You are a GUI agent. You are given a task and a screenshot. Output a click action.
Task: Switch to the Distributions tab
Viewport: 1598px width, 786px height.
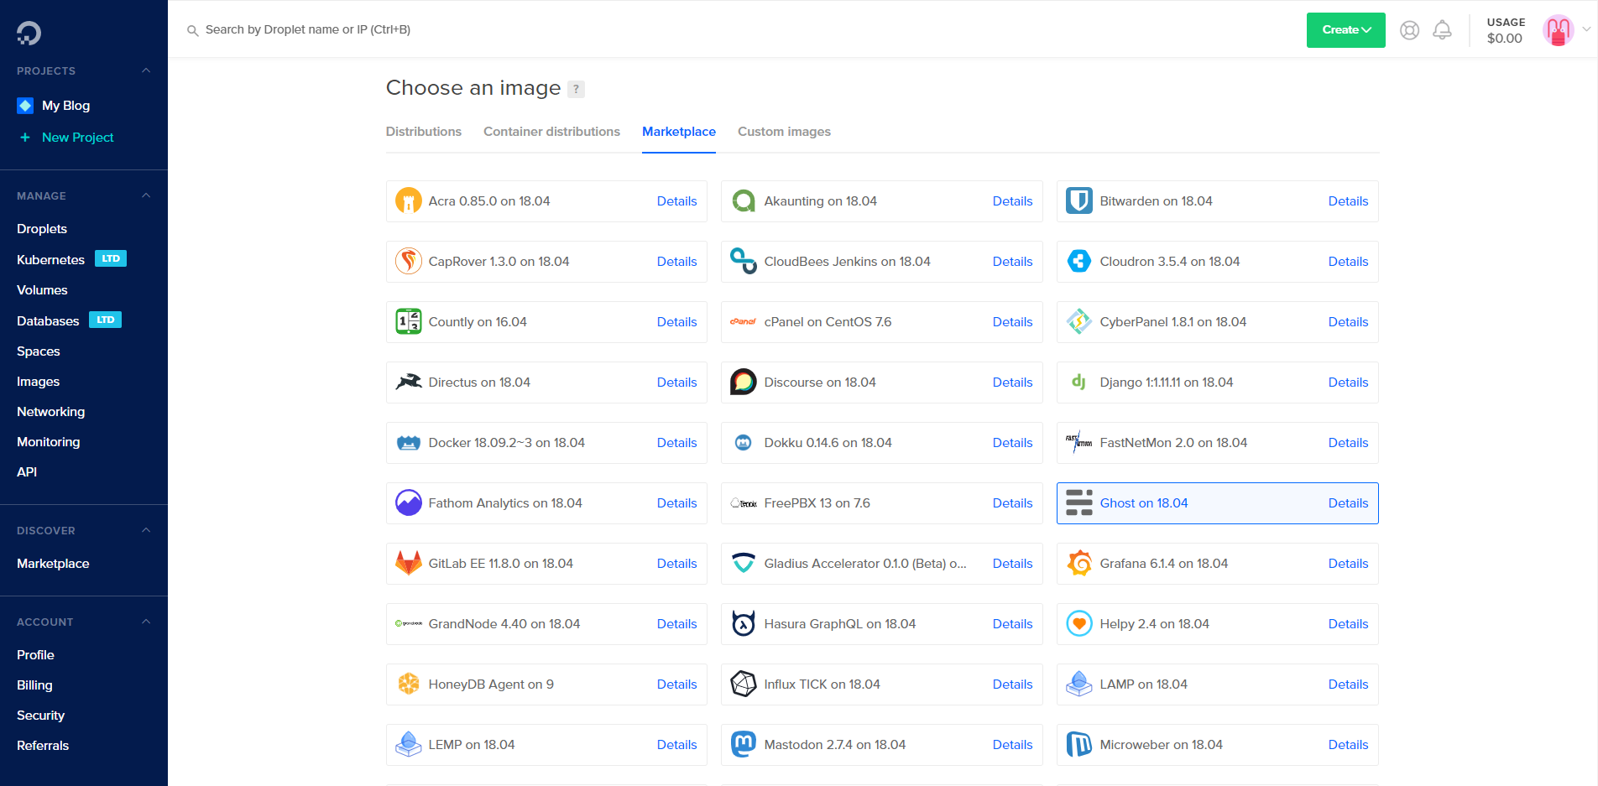coord(423,132)
